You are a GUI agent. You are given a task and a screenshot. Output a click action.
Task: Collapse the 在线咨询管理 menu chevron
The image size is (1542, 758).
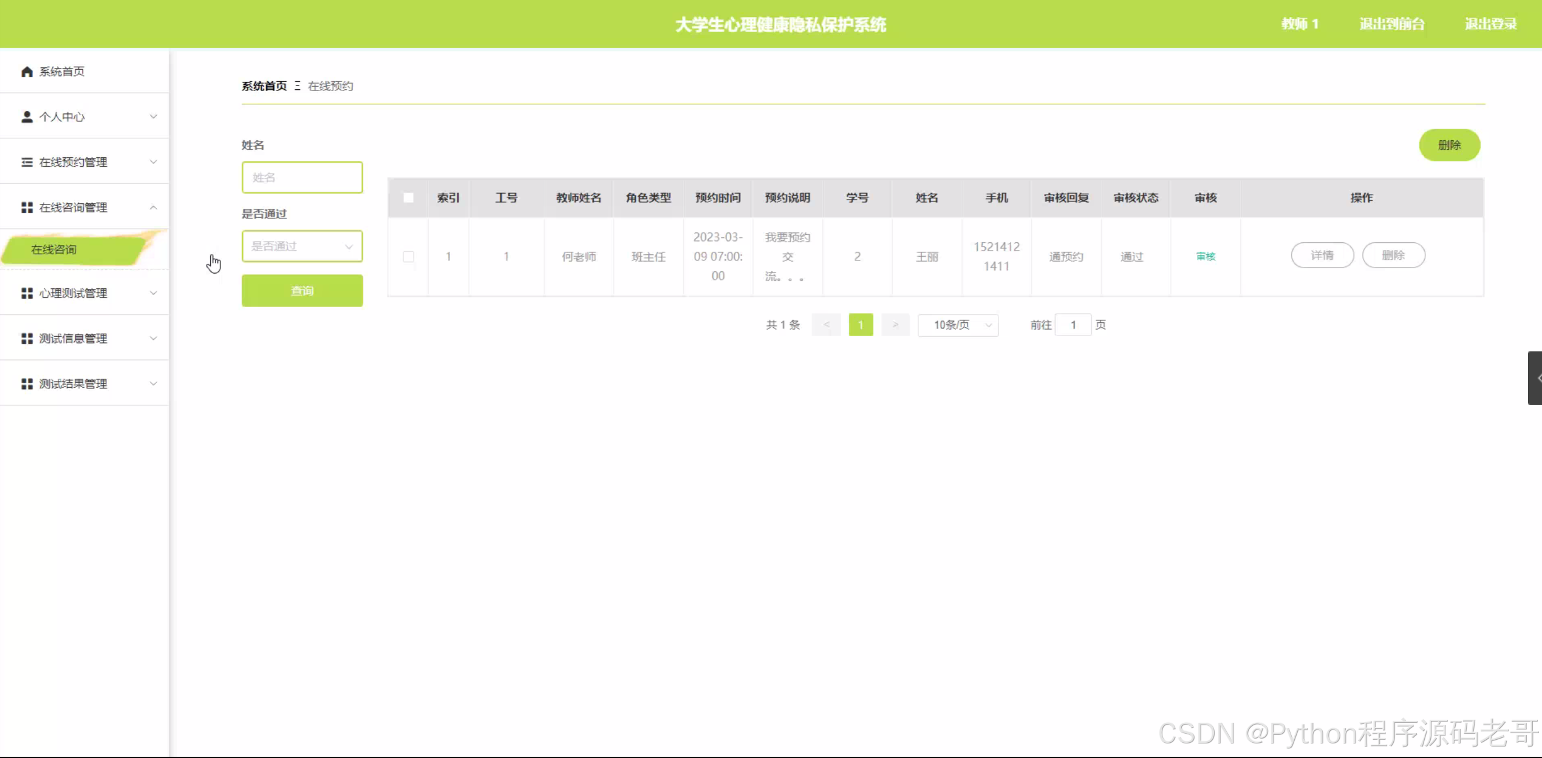(153, 208)
